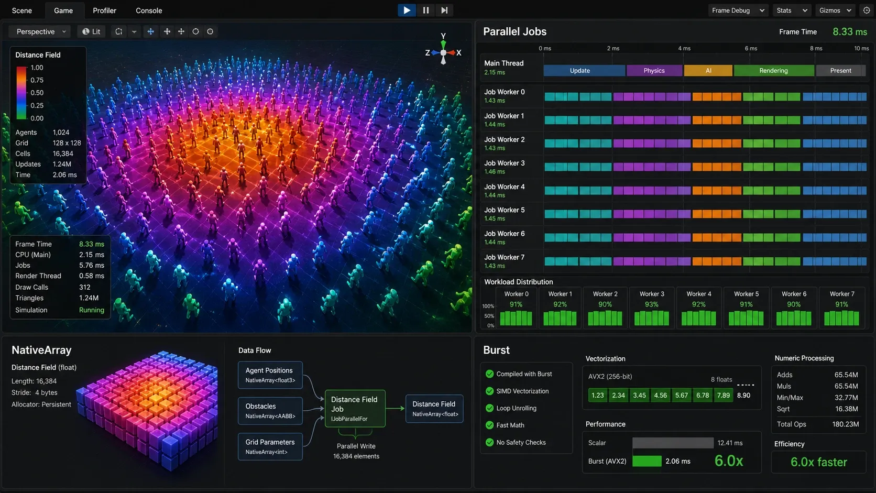Open the target settings icon beside Gizmos
Screen dimensions: 876x493
pyautogui.click(x=867, y=10)
